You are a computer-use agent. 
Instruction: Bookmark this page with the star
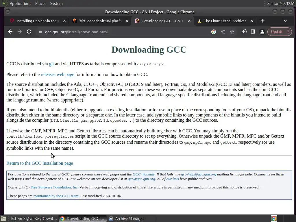pos(232,32)
